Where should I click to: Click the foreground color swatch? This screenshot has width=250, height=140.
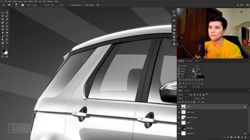pos(4,51)
